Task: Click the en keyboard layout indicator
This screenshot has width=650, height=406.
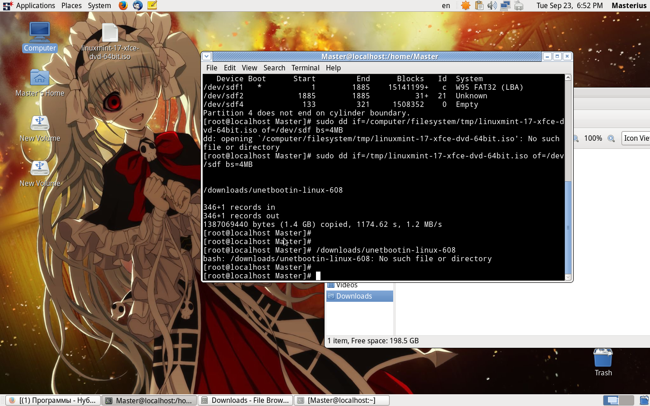Action: [x=446, y=5]
